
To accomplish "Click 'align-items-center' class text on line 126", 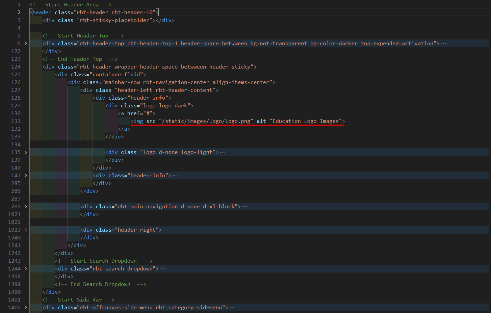I will point(241,82).
